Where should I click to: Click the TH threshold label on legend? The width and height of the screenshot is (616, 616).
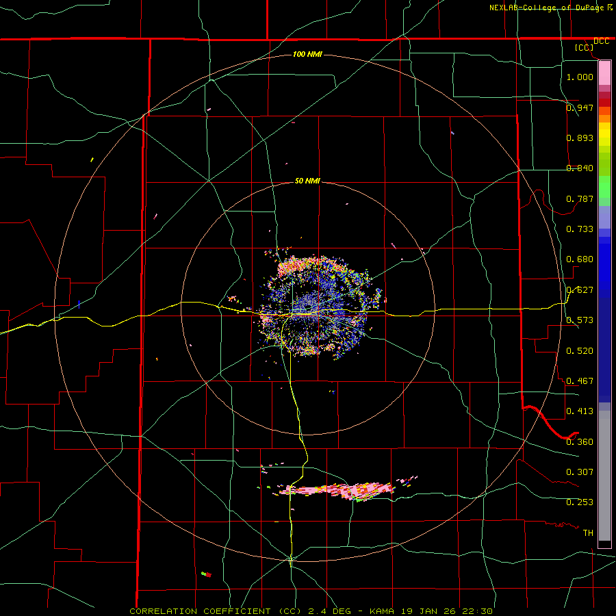pyautogui.click(x=588, y=533)
